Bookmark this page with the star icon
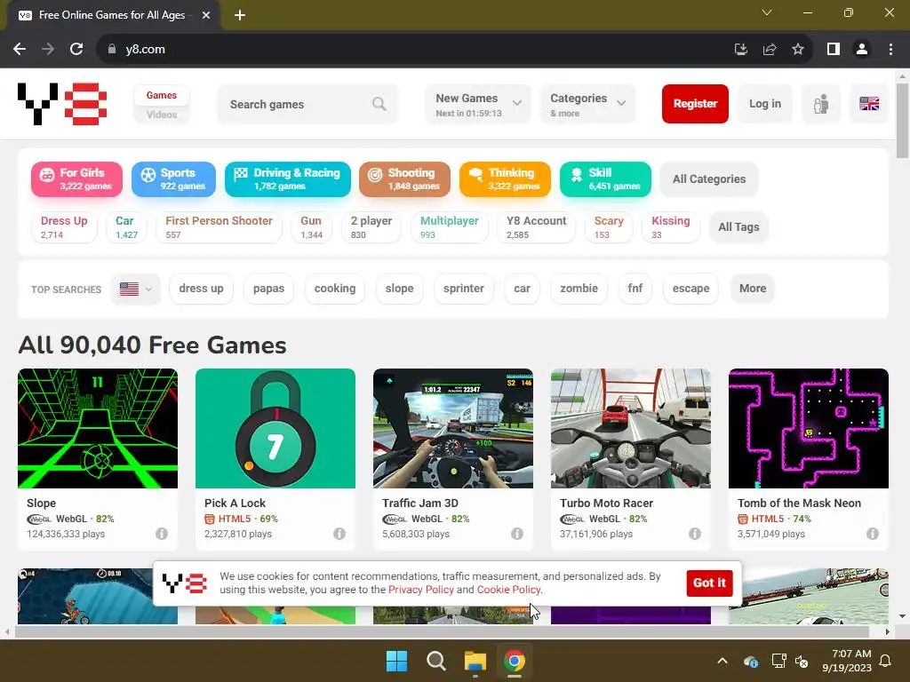The height and width of the screenshot is (682, 910). click(x=798, y=50)
